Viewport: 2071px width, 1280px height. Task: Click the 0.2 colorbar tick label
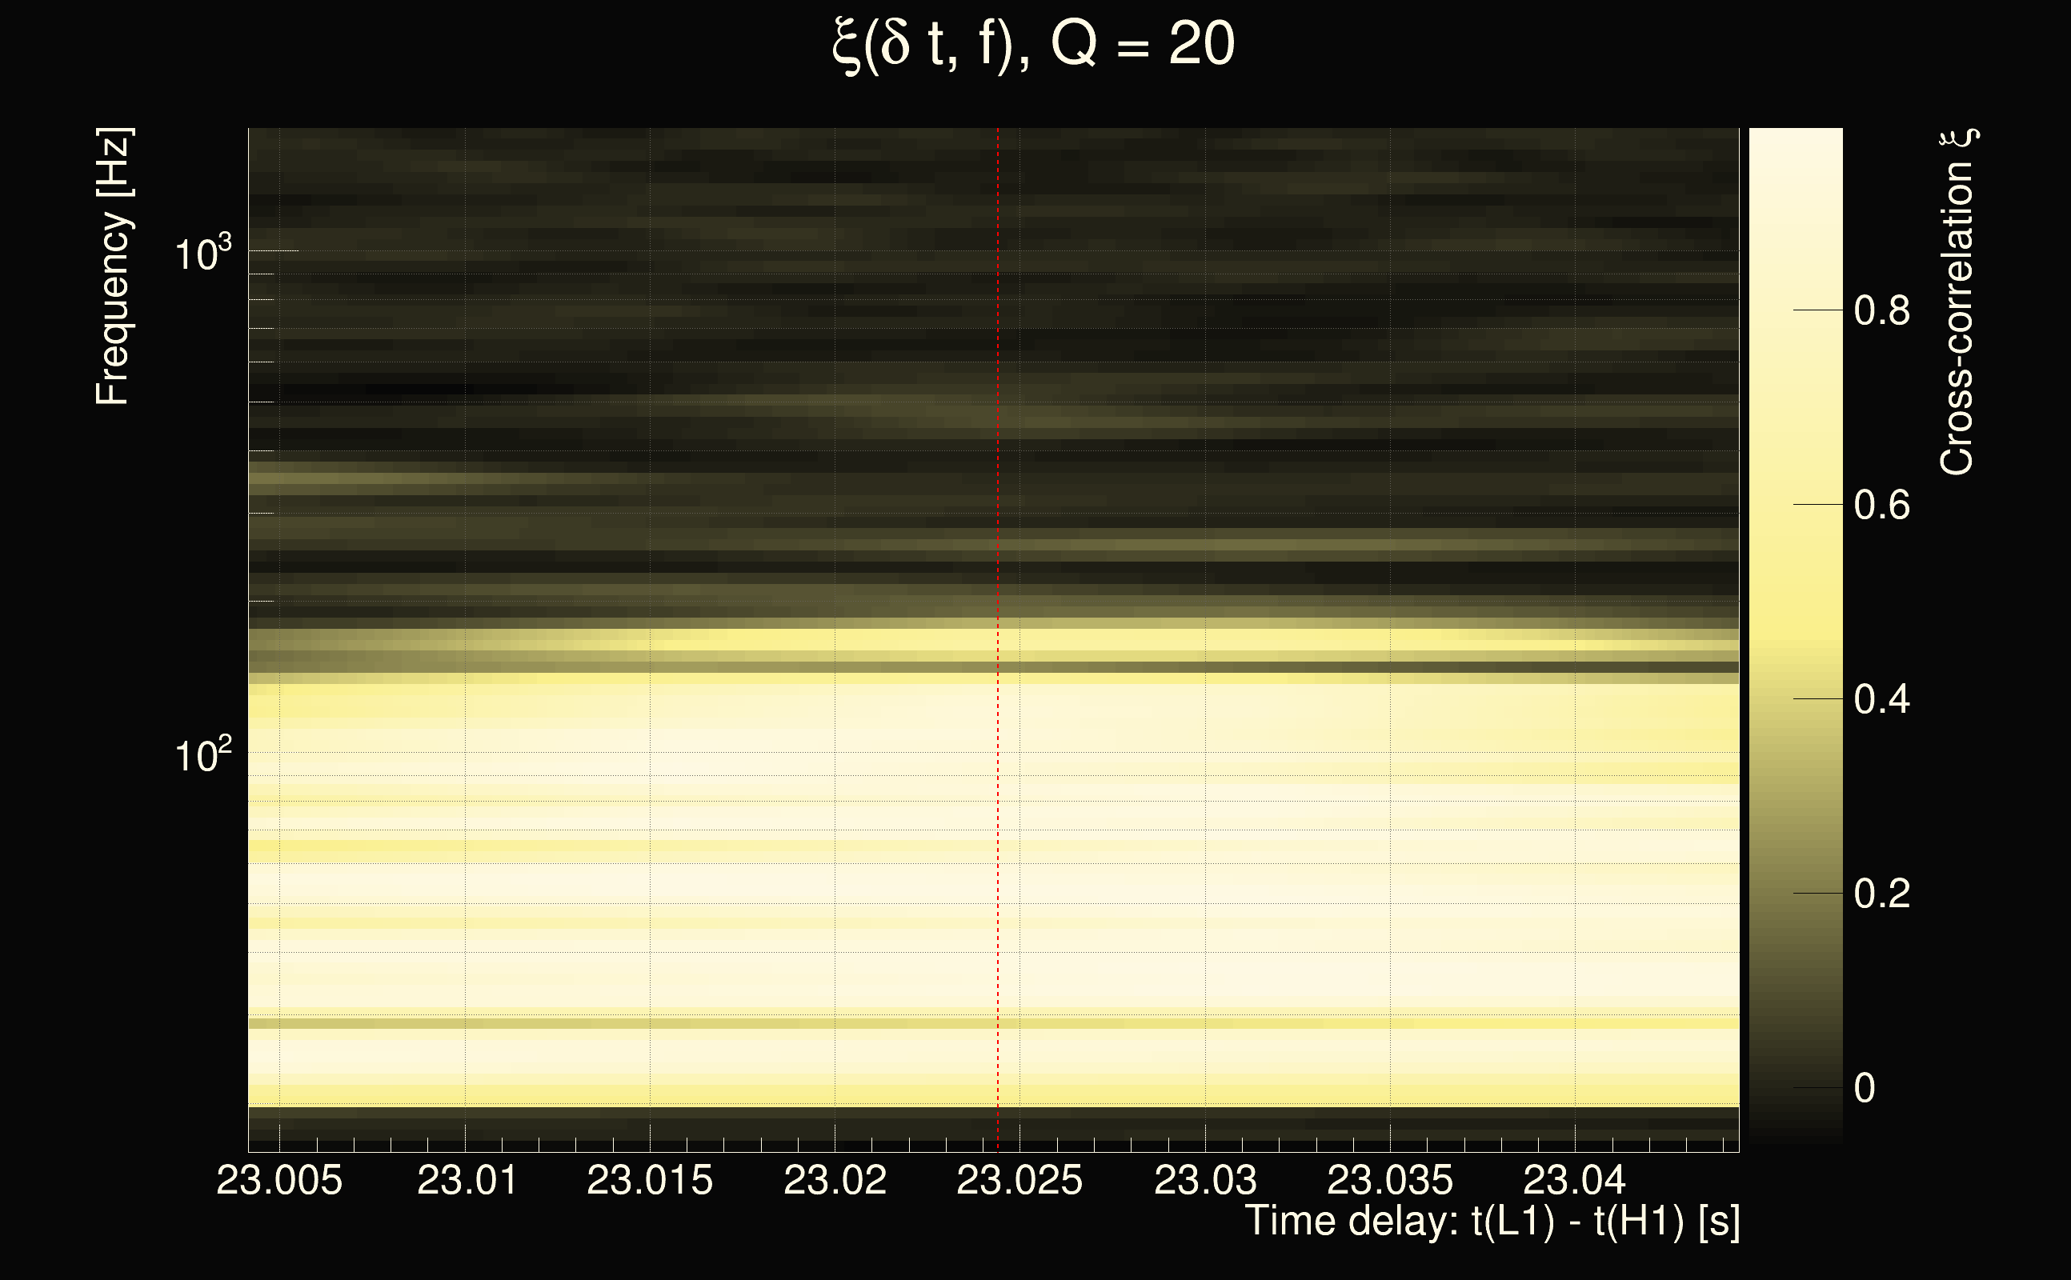pyautogui.click(x=1881, y=894)
